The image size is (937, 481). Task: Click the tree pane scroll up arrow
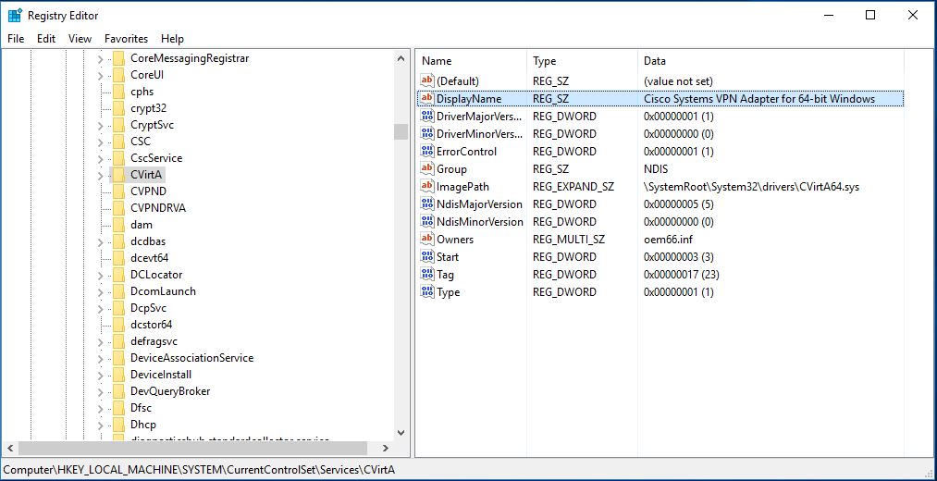coord(401,58)
